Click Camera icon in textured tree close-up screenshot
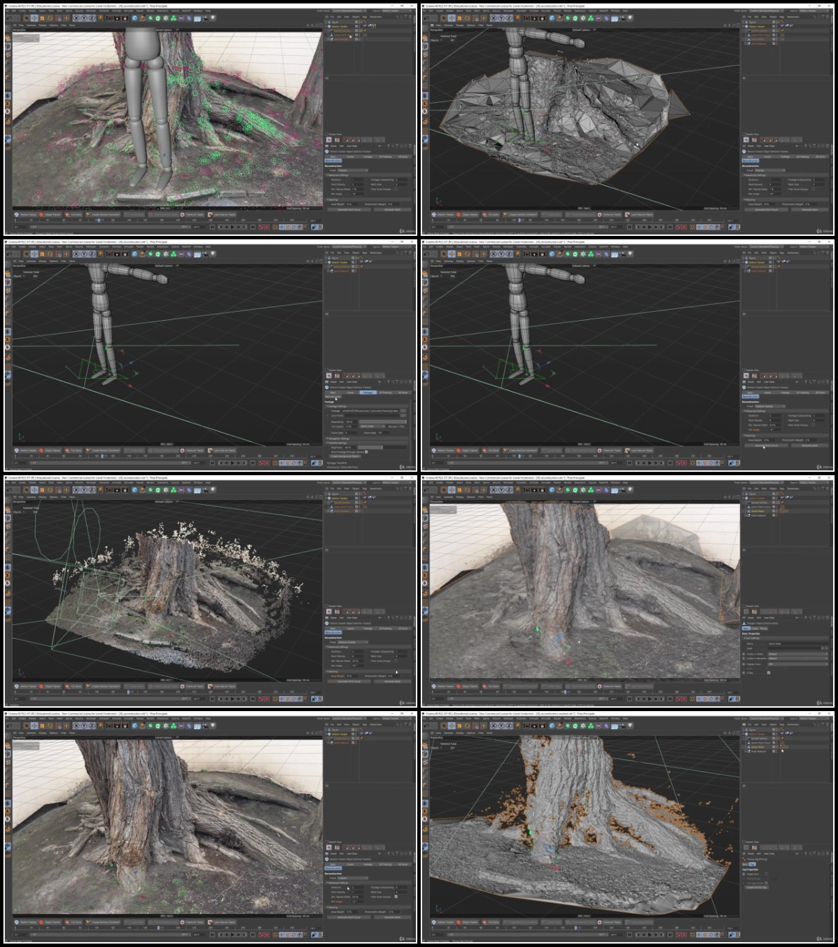 (x=205, y=726)
